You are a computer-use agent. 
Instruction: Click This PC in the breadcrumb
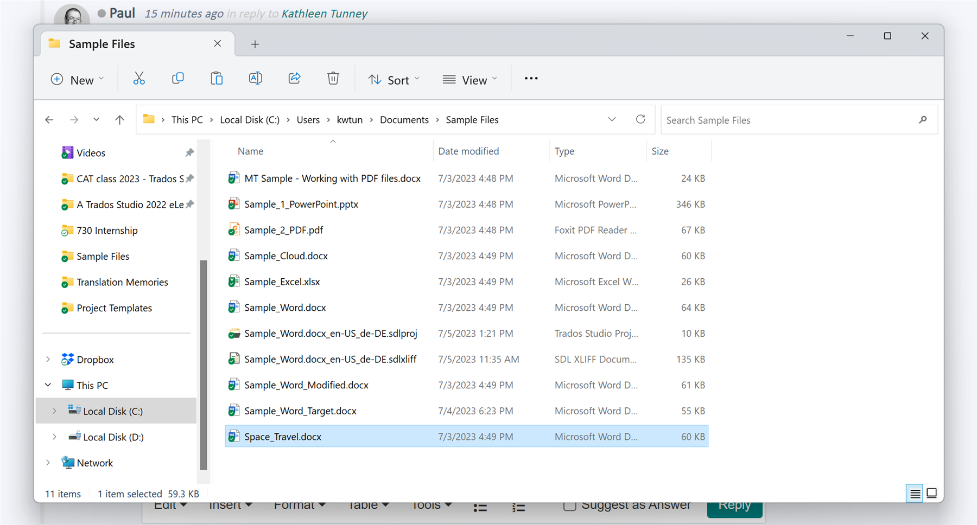[x=187, y=120]
